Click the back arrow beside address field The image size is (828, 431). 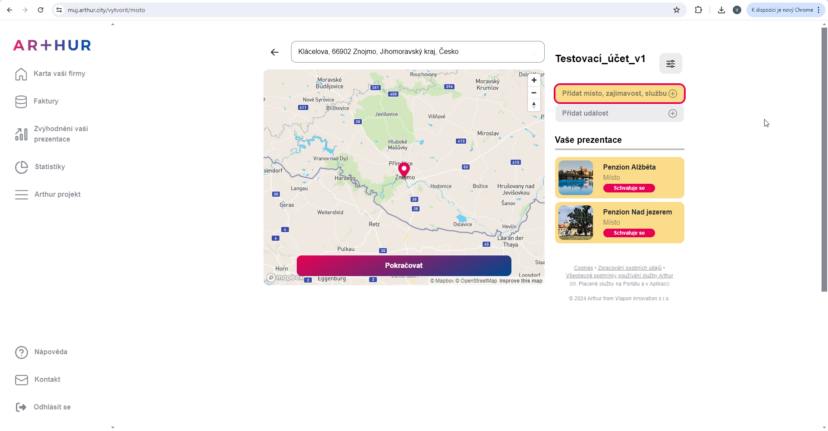275,52
